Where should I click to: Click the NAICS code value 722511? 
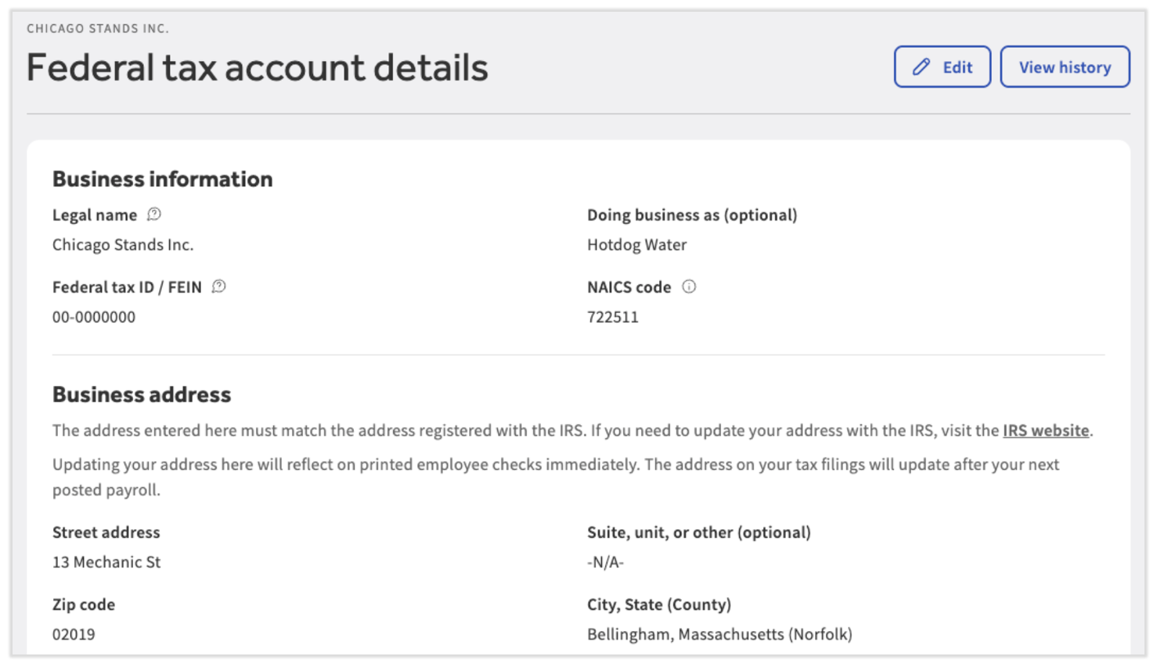point(613,317)
